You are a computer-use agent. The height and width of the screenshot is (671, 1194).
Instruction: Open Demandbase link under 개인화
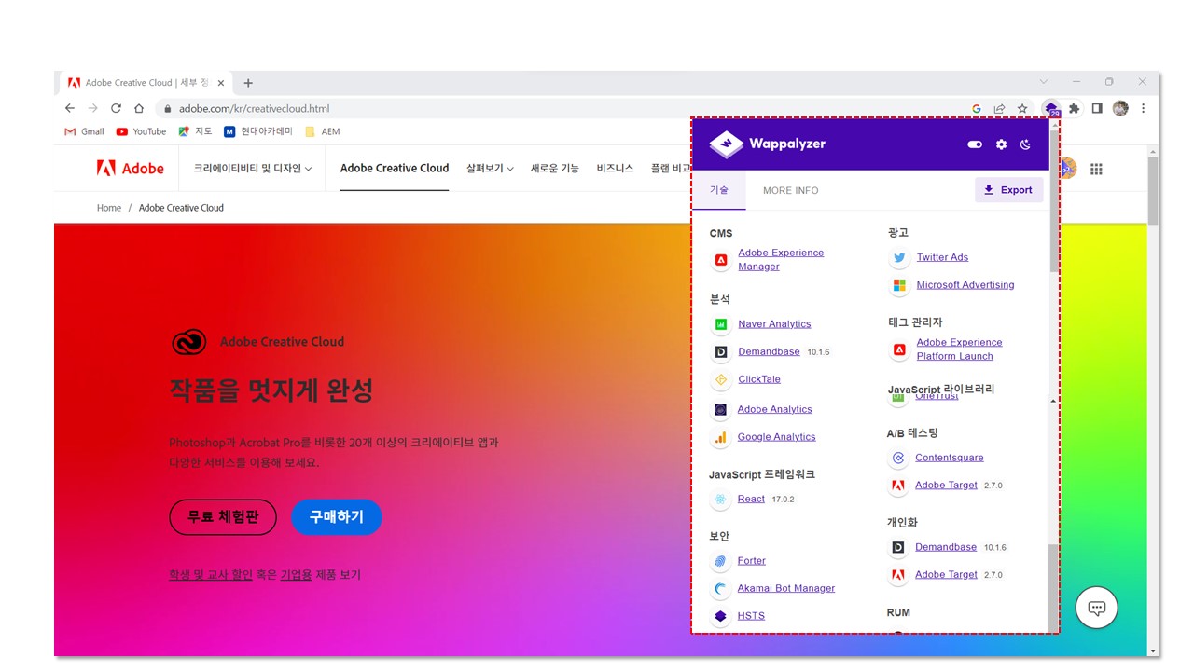click(x=946, y=546)
